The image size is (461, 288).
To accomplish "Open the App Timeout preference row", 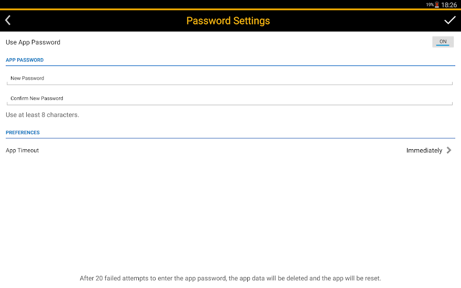I will tap(230, 150).
